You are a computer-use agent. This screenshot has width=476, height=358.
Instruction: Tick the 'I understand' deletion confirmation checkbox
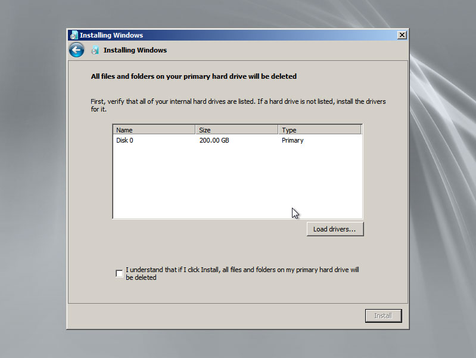(x=119, y=273)
